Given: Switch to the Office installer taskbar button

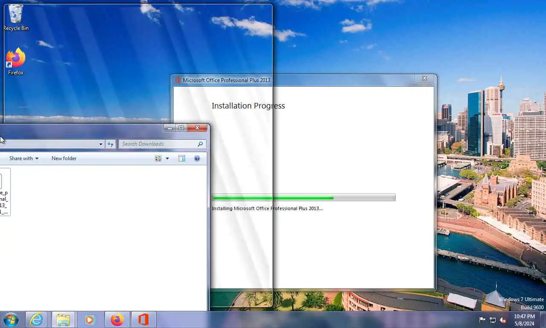Looking at the screenshot, I should pos(143,319).
